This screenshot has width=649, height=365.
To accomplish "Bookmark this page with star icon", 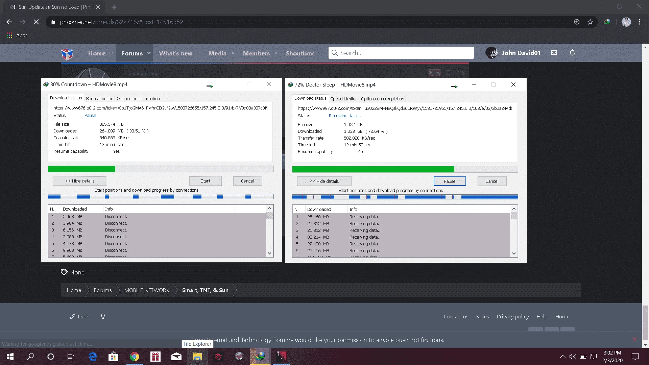I will point(590,22).
